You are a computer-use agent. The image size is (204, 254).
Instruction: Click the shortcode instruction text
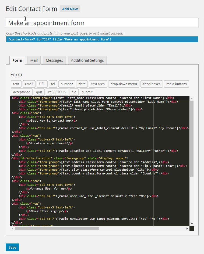[x=65, y=33]
